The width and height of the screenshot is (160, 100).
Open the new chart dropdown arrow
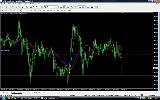coord(5,7)
